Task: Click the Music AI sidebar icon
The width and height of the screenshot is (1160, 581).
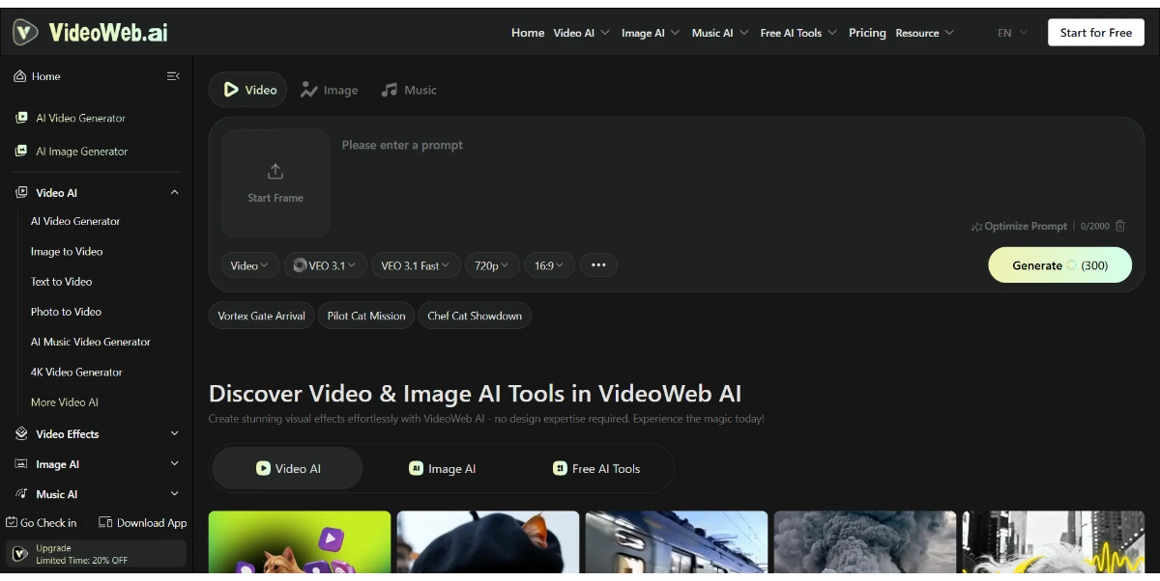Action: point(21,494)
